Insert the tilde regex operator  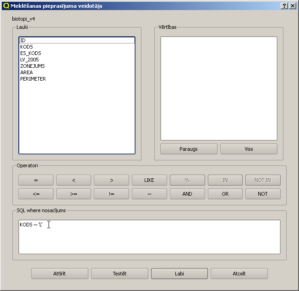click(x=149, y=194)
